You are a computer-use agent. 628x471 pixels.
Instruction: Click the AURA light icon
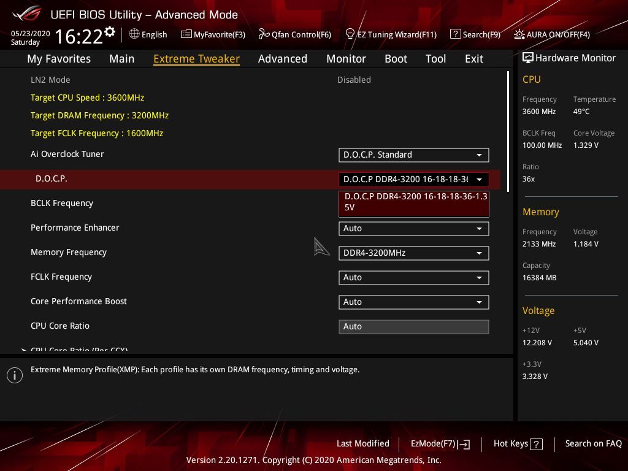pyautogui.click(x=519, y=34)
